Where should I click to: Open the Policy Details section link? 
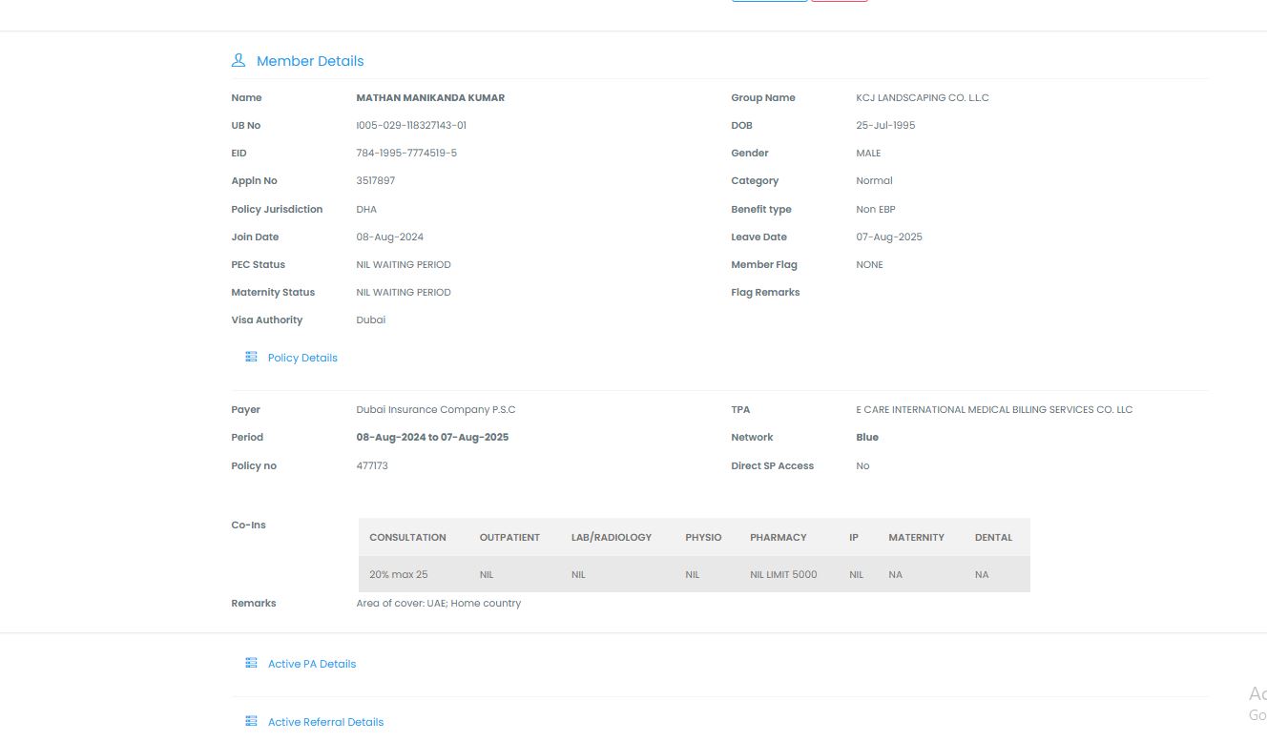tap(302, 358)
